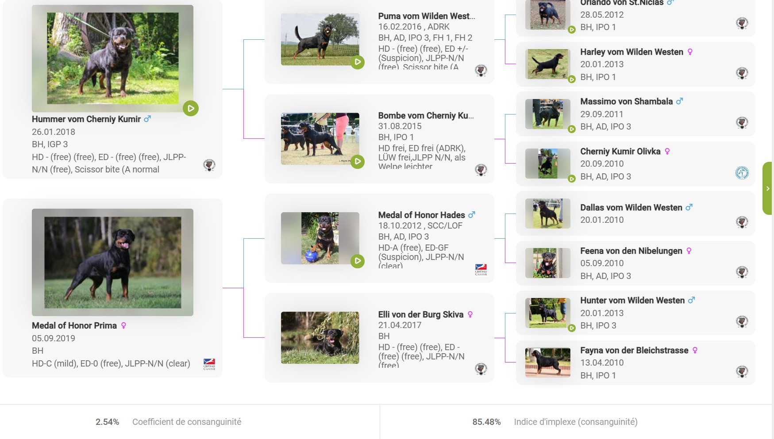
Task: Click the Coefficient de consanguinité label
Action: pyautogui.click(x=187, y=422)
